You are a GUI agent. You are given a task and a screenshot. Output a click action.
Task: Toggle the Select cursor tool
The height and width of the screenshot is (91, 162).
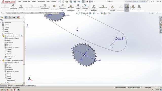tap(83, 2)
